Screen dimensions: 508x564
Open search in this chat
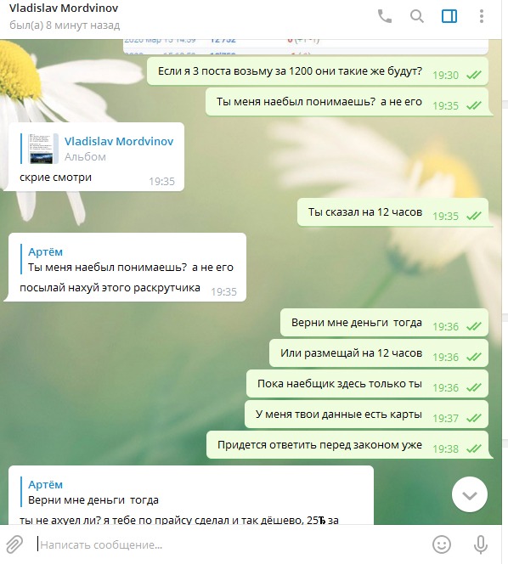pyautogui.click(x=416, y=16)
